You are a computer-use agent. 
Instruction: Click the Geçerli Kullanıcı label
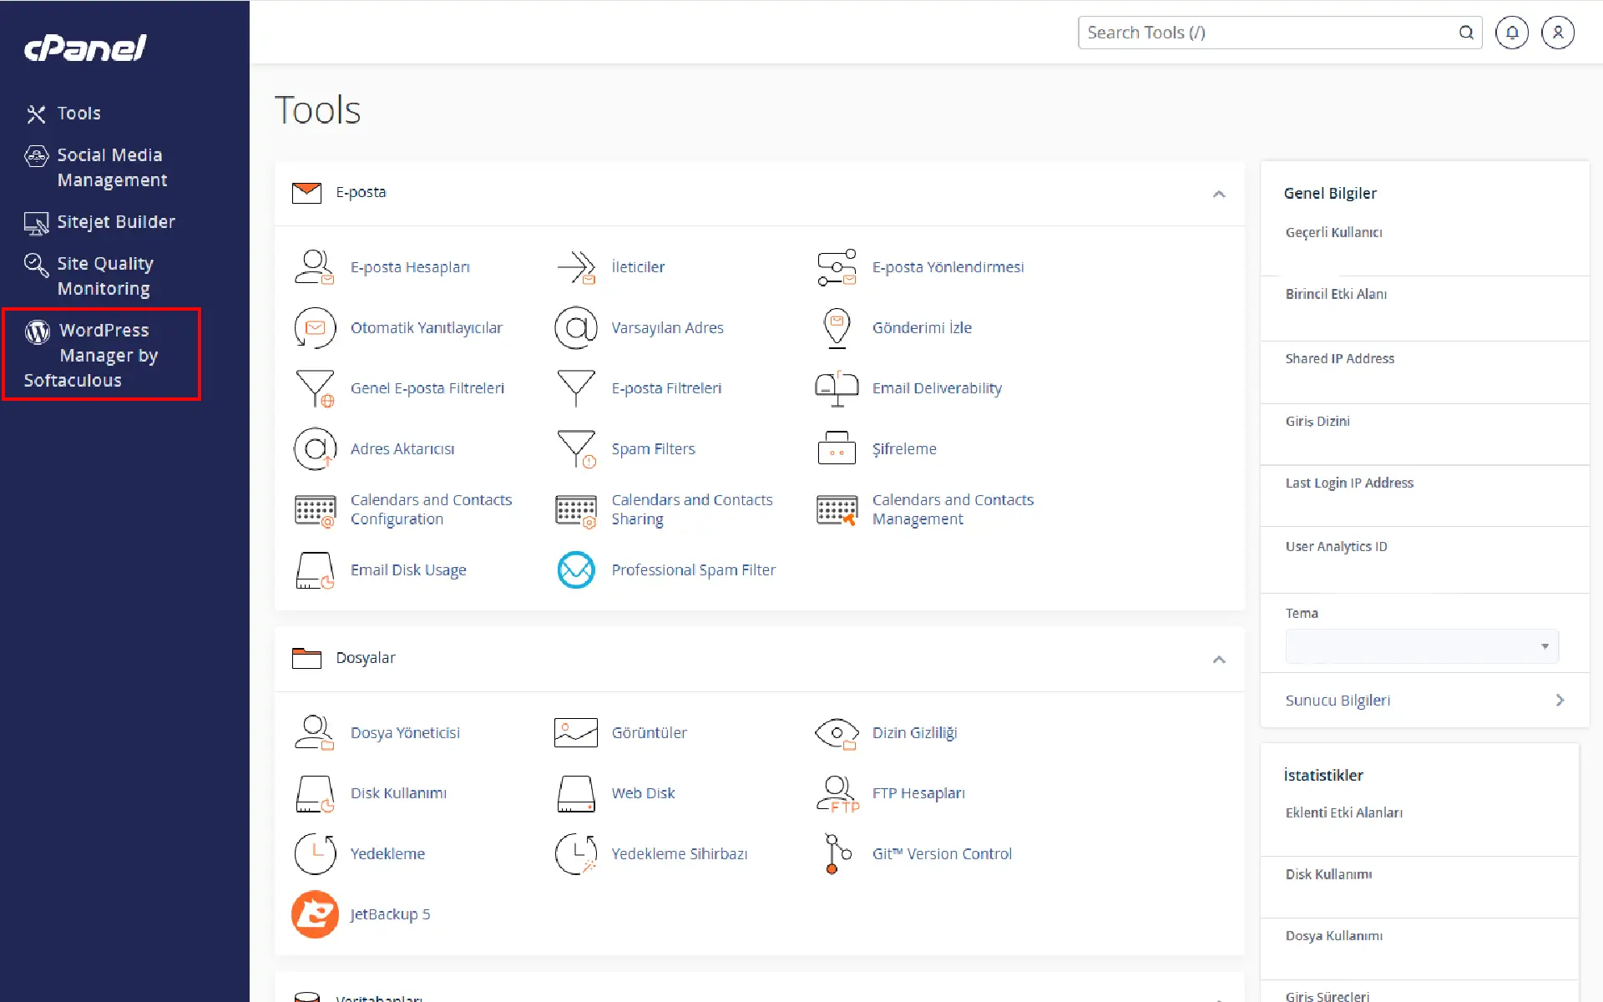pyautogui.click(x=1333, y=233)
